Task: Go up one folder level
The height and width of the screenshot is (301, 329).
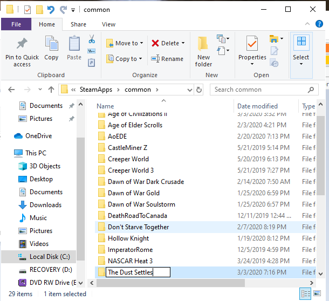Action: [x=51, y=90]
